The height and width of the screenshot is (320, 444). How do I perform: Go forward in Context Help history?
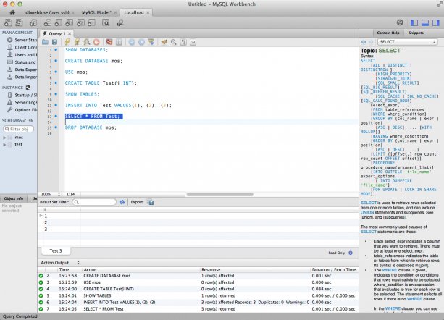pyautogui.click(x=371, y=42)
